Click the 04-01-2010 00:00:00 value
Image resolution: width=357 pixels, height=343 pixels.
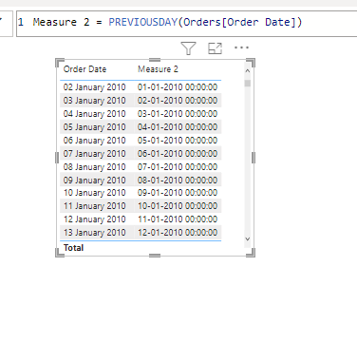click(178, 127)
